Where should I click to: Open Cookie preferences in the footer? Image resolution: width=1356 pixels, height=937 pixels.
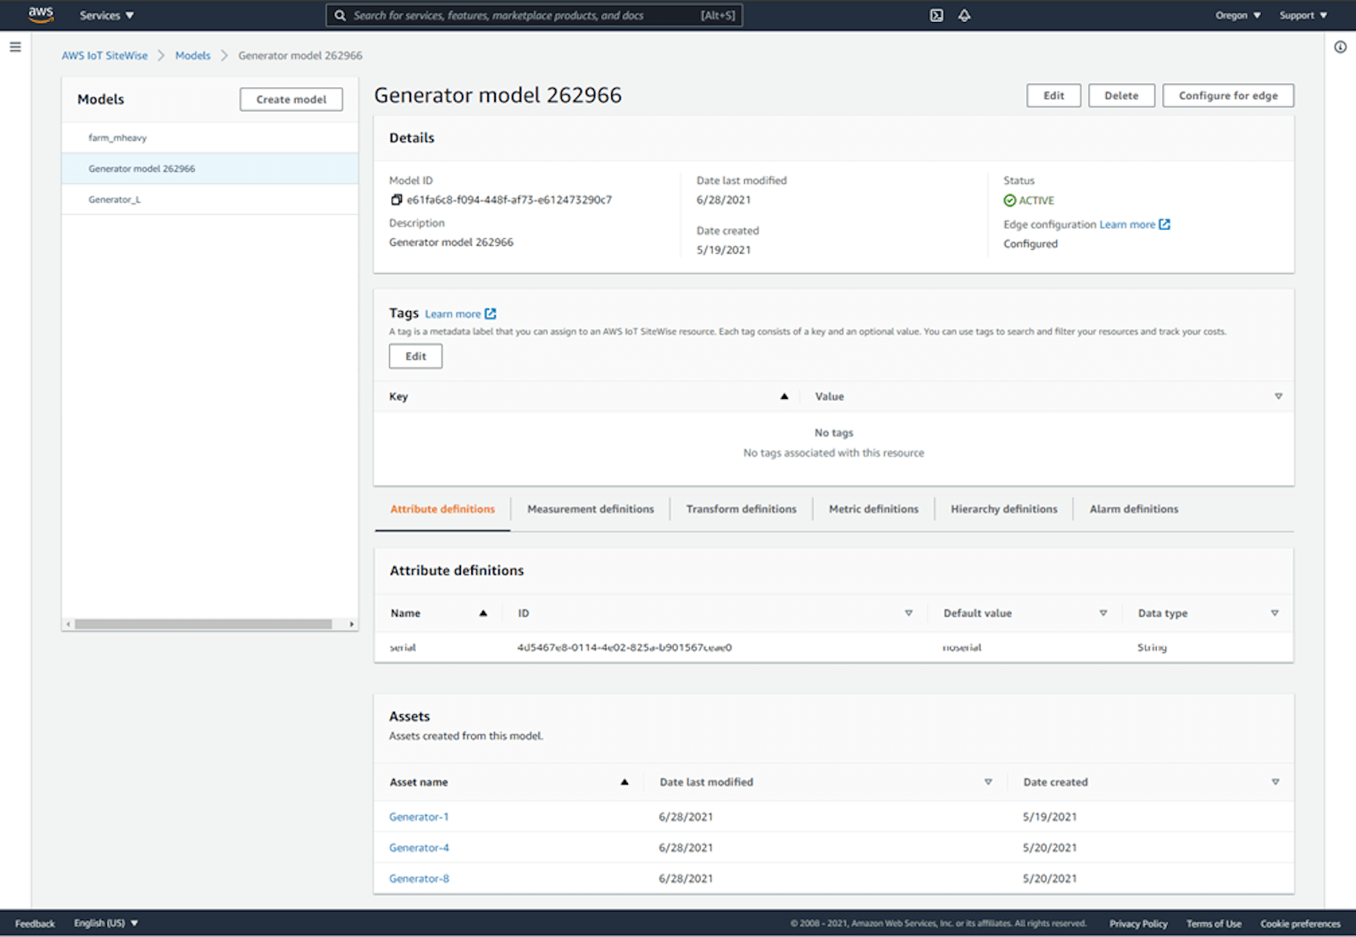pyautogui.click(x=1300, y=923)
